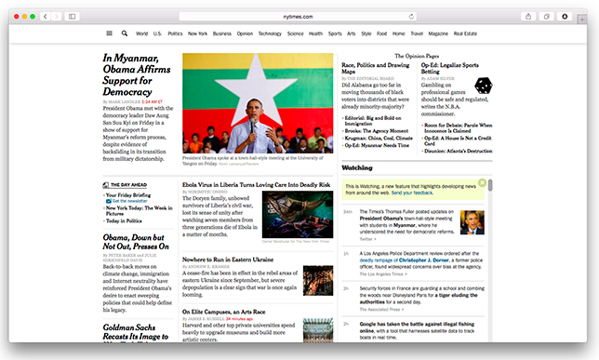The image size is (599, 360).
Task: Show the Safari sidebar
Action: click(72, 17)
